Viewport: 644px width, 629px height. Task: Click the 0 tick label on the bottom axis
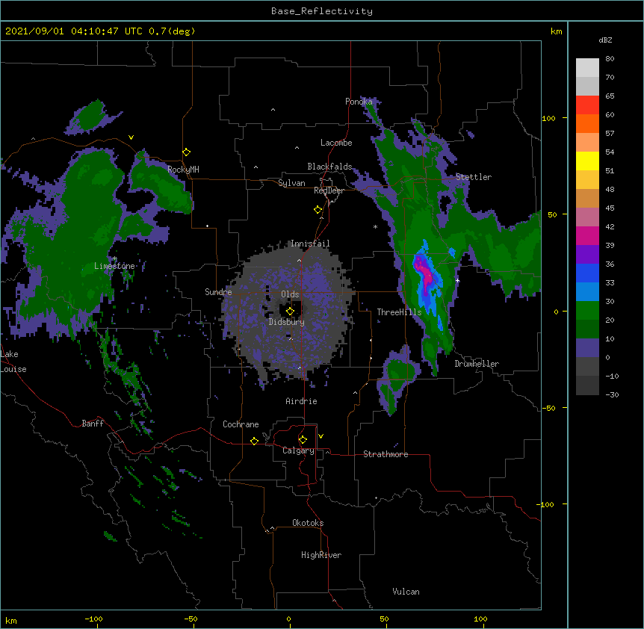pyautogui.click(x=288, y=619)
